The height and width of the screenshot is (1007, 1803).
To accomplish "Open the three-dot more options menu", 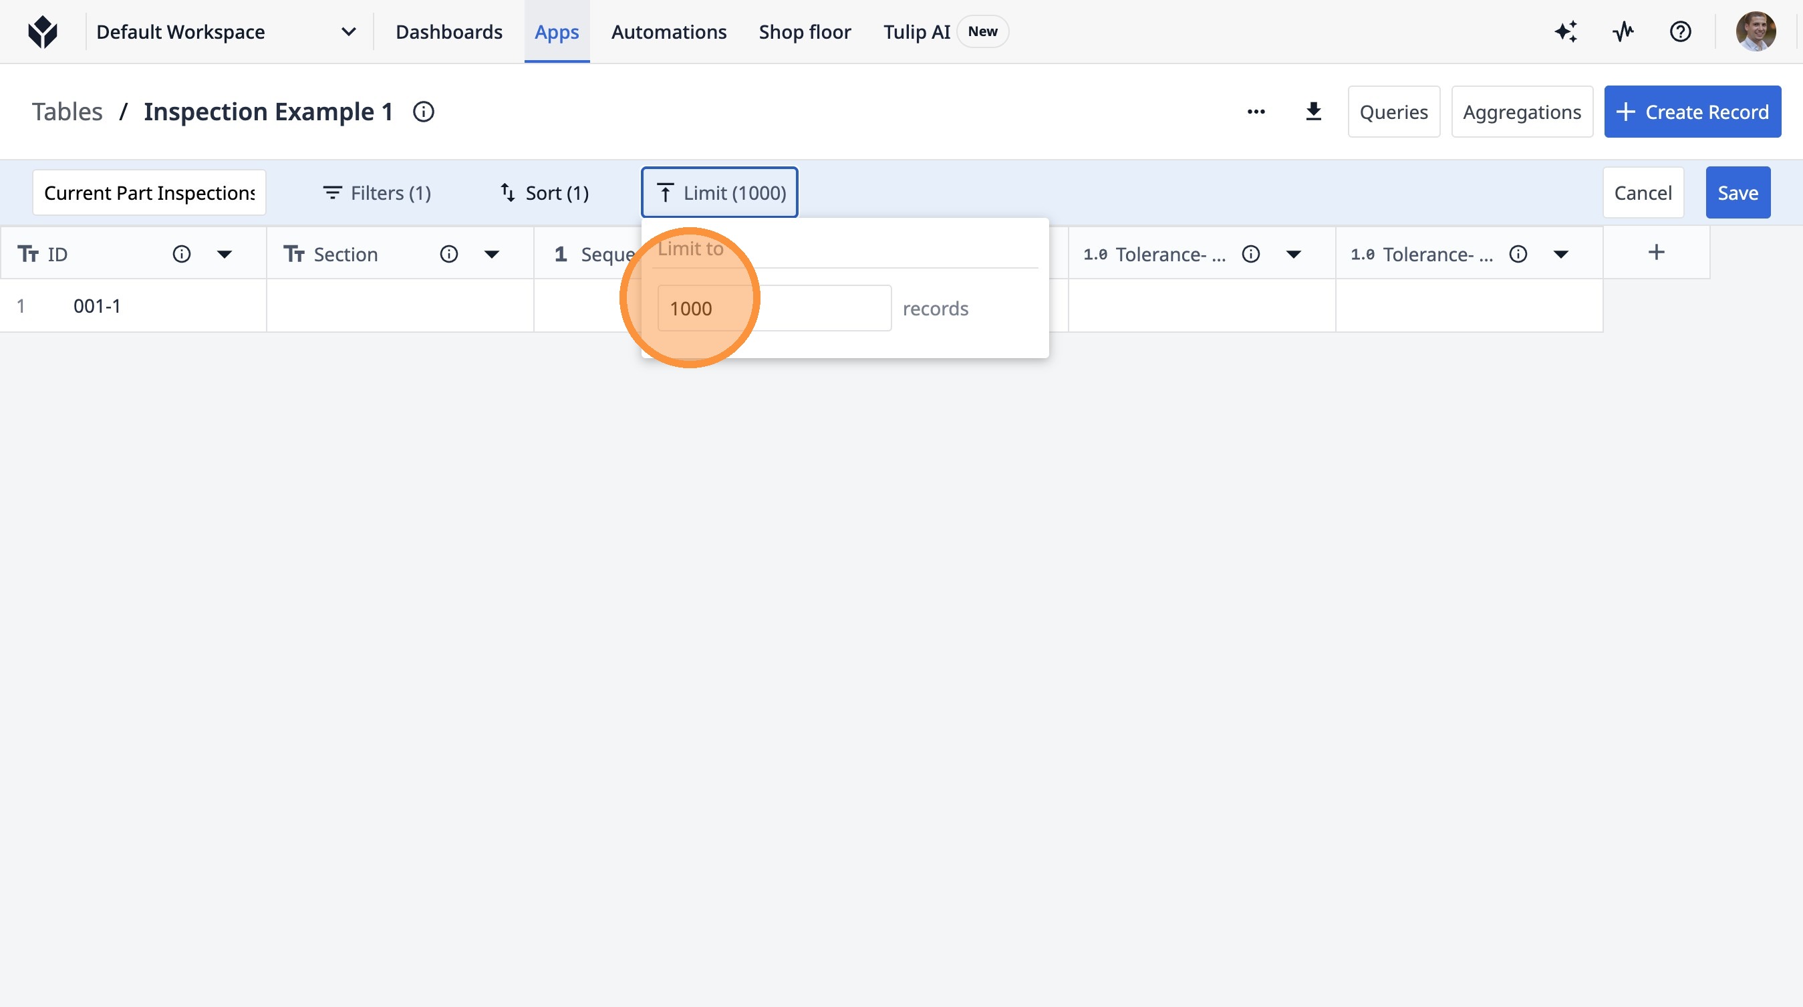I will tap(1256, 112).
